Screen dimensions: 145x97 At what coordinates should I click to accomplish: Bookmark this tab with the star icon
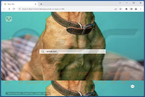point(120,9)
